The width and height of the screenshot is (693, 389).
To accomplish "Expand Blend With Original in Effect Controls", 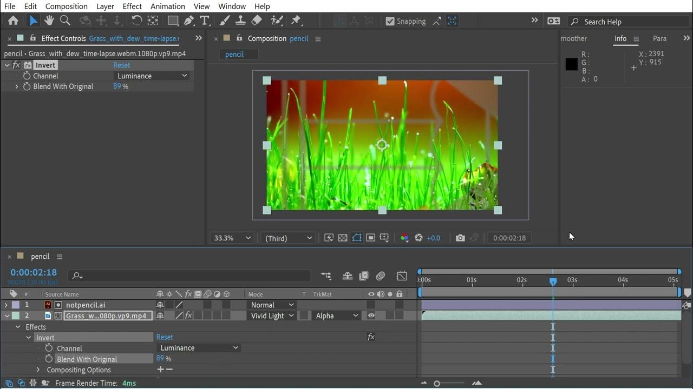I will point(17,86).
